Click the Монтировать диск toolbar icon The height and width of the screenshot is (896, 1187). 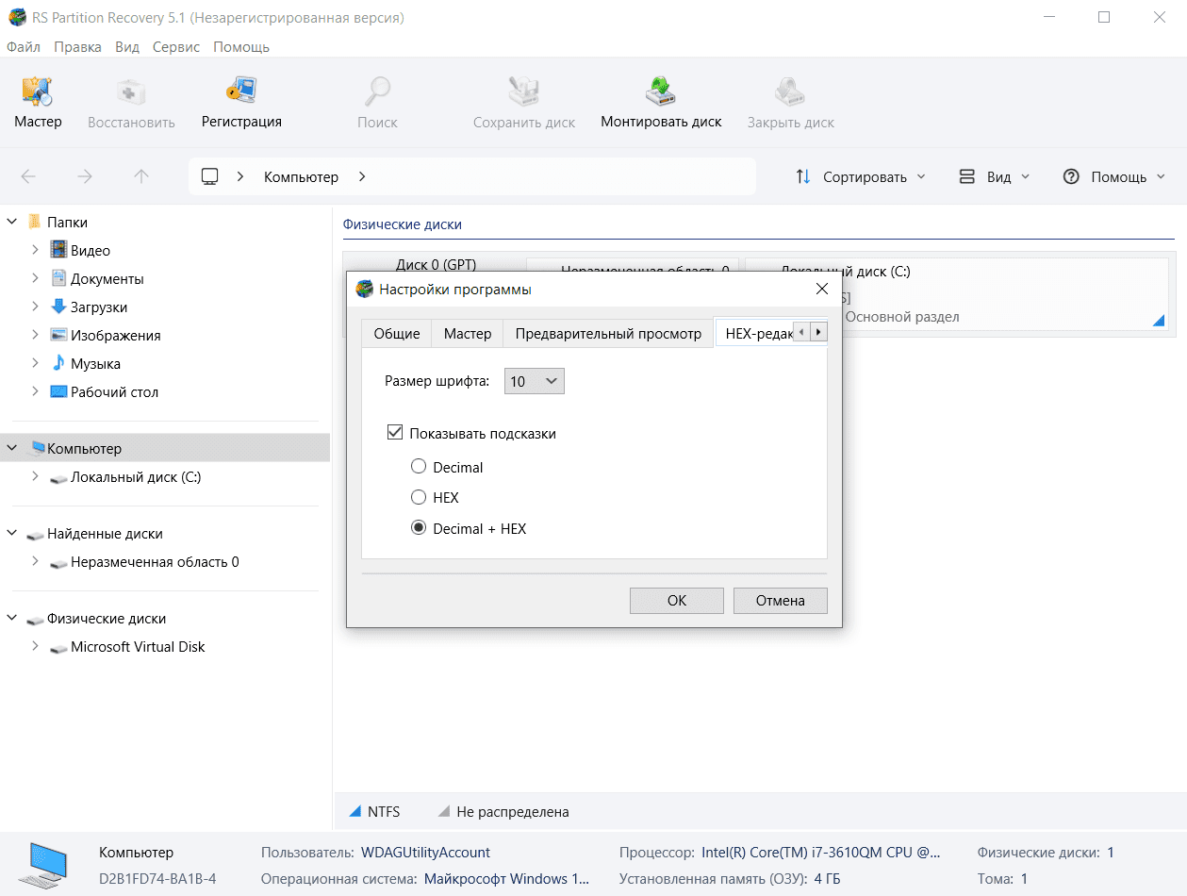click(661, 102)
